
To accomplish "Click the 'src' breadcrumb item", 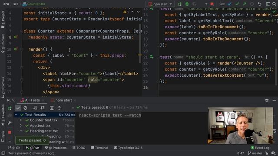I will coord(16,4).
